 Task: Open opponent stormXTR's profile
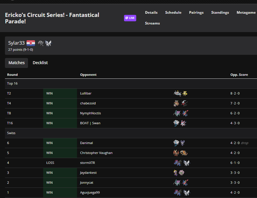88,163
